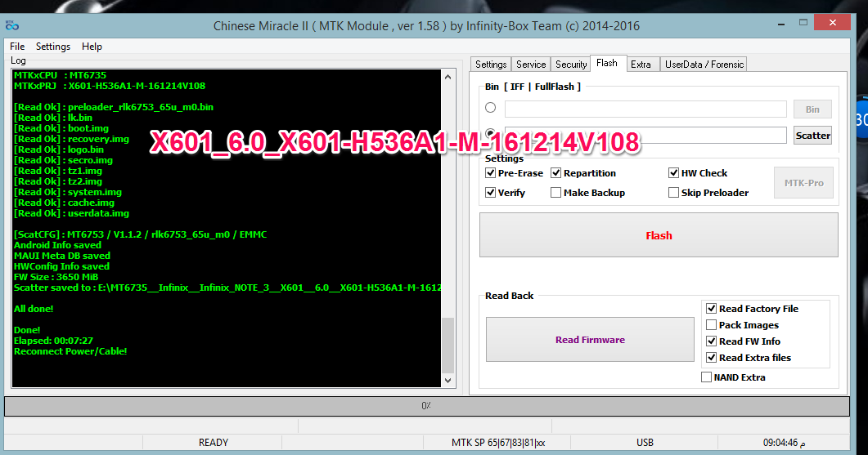Image resolution: width=868 pixels, height=455 pixels.
Task: Minimize the Chinese Miracle II window
Action: point(781,24)
